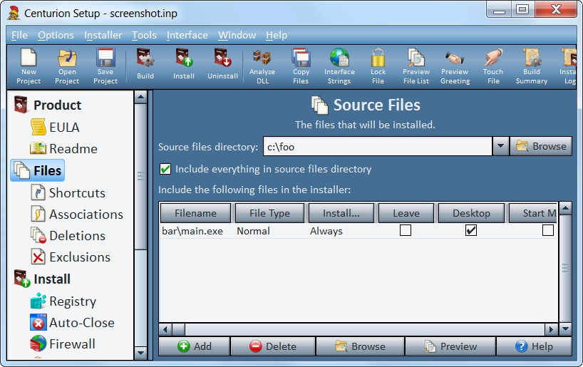Screen dimensions: 583x367
Task: Open Deletions sidebar section
Action: tap(68, 235)
